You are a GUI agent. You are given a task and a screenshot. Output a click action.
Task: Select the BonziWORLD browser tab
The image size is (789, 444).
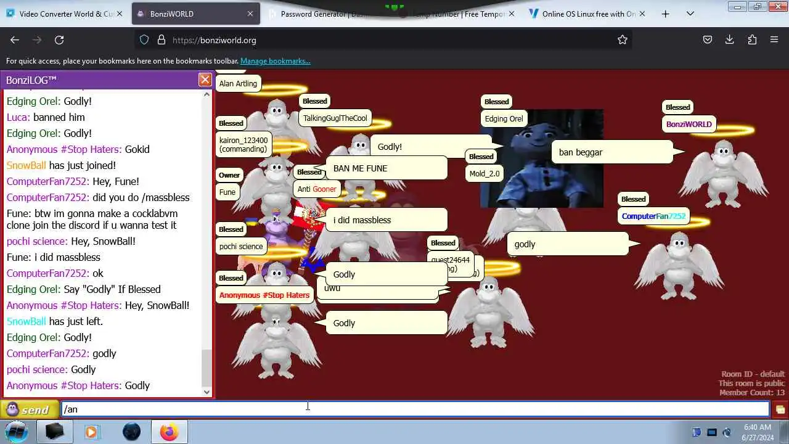pos(195,14)
